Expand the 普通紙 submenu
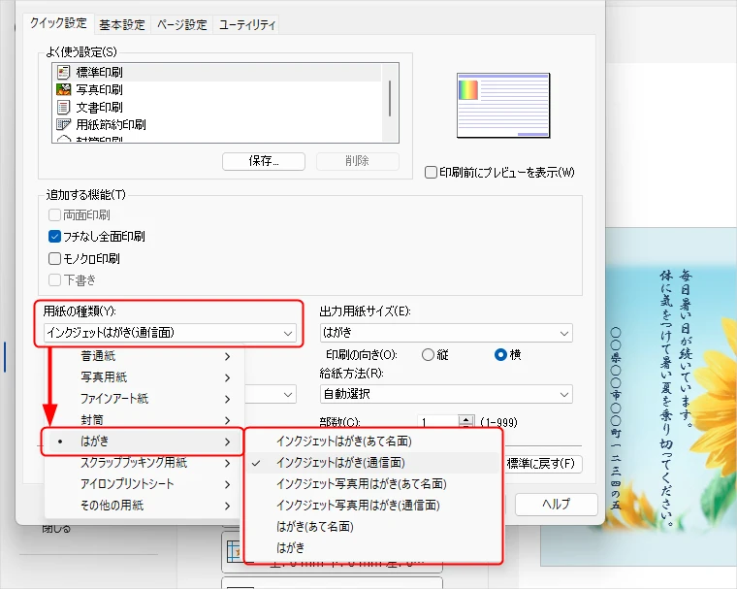Screen dimensions: 737x589 click(144, 356)
